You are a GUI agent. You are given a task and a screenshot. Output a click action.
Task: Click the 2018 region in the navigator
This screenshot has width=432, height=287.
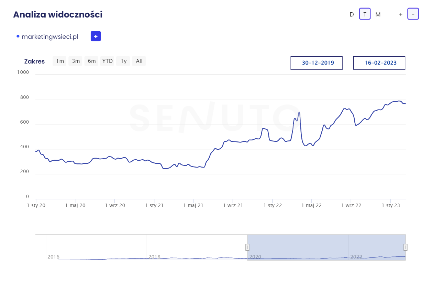click(x=154, y=257)
